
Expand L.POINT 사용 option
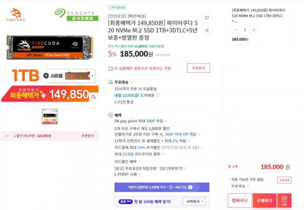139,175
